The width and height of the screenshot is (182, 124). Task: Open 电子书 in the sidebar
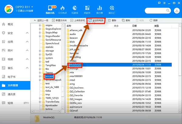15,77
